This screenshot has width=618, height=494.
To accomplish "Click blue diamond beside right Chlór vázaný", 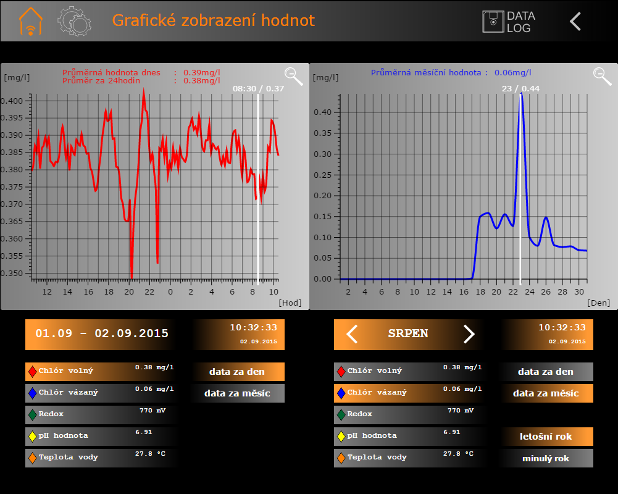I will click(x=341, y=393).
